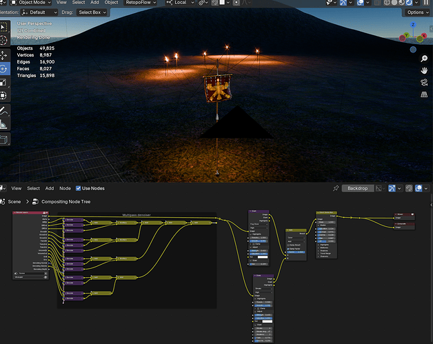Select wireframe viewport shading
This screenshot has width=433, height=344.
click(x=387, y=3)
